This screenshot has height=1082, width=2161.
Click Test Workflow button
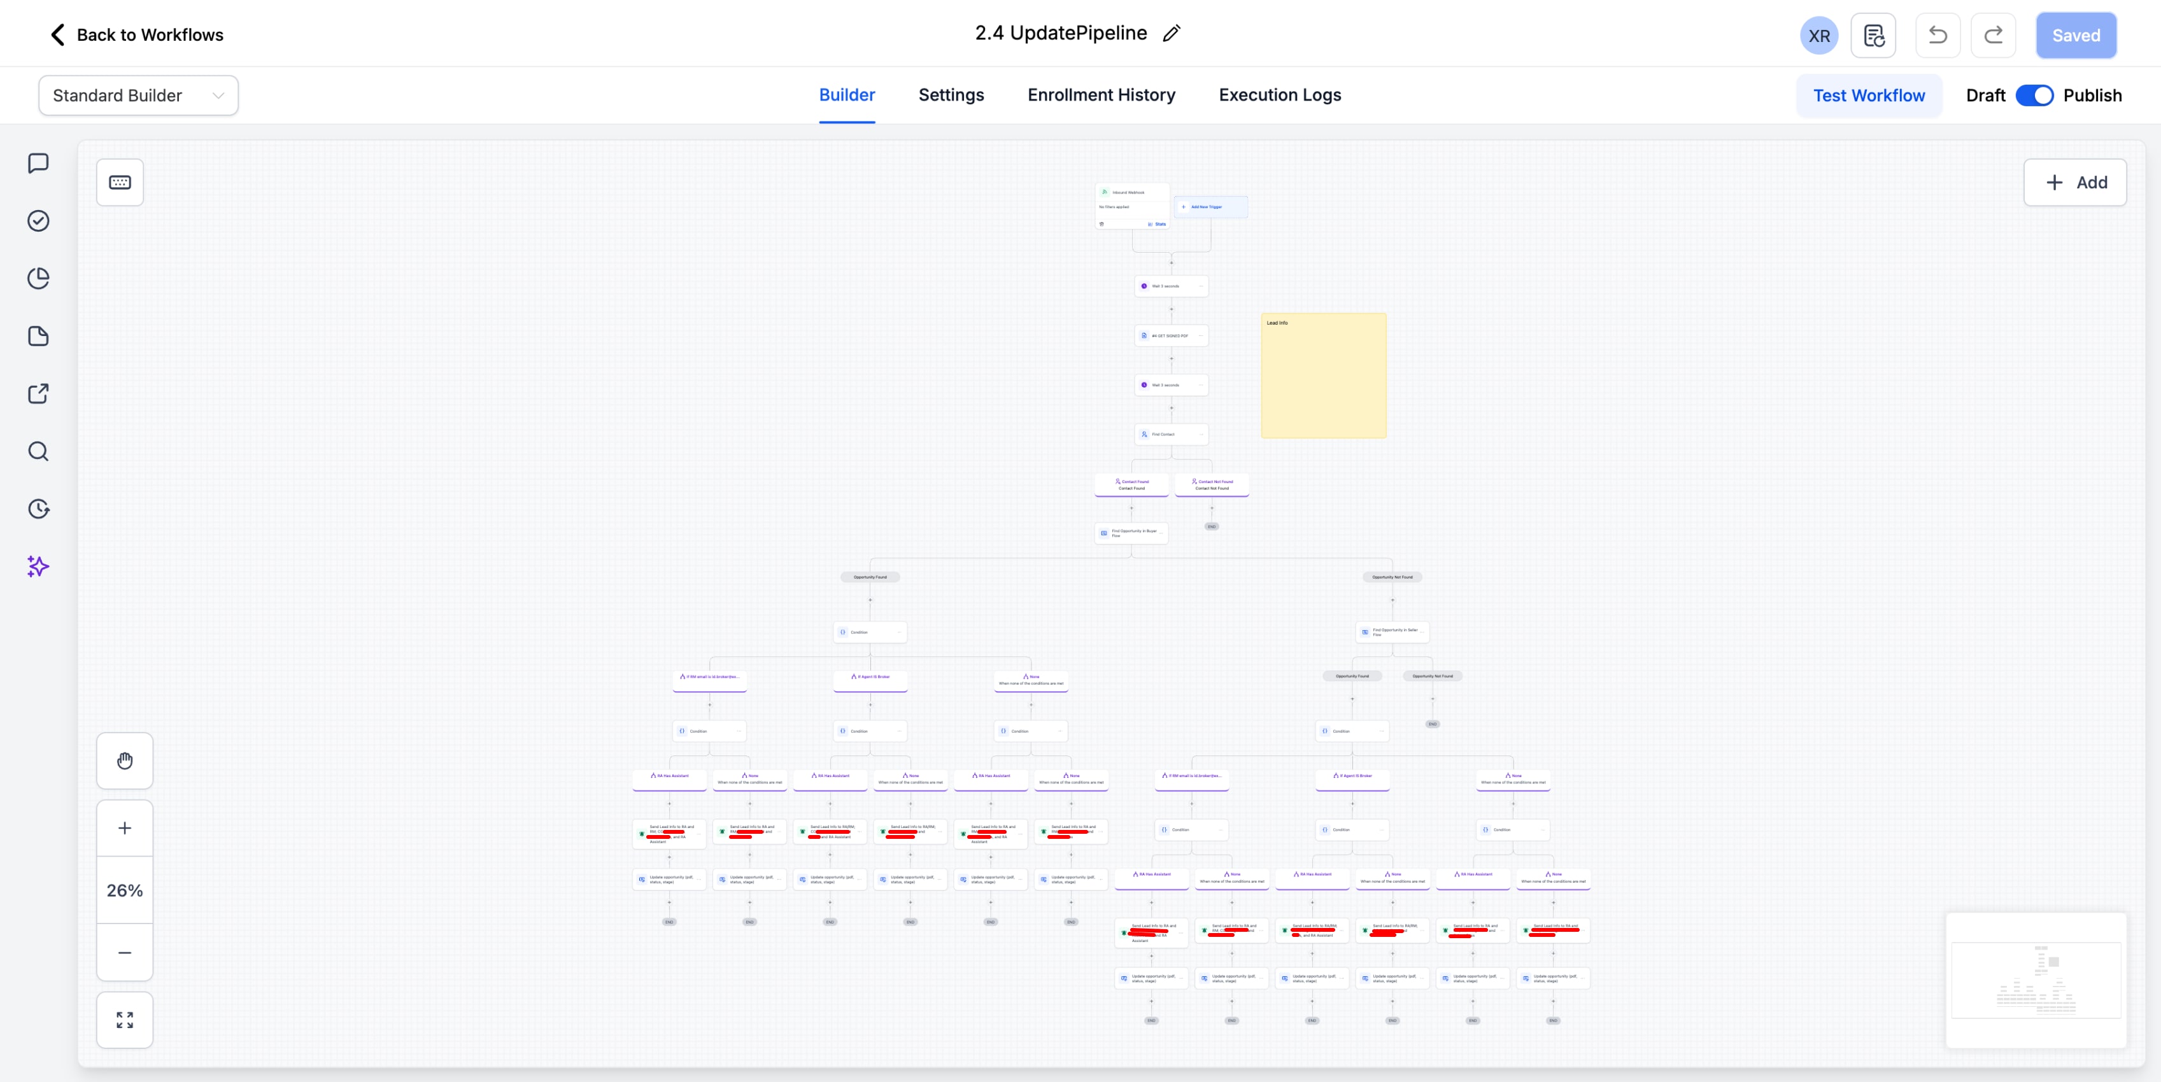[1868, 95]
